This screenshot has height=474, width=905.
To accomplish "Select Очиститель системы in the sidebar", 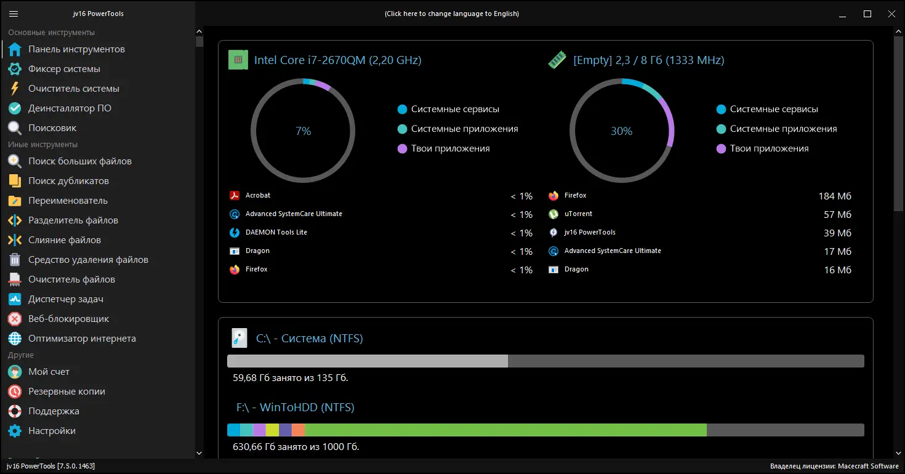I will pyautogui.click(x=99, y=89).
